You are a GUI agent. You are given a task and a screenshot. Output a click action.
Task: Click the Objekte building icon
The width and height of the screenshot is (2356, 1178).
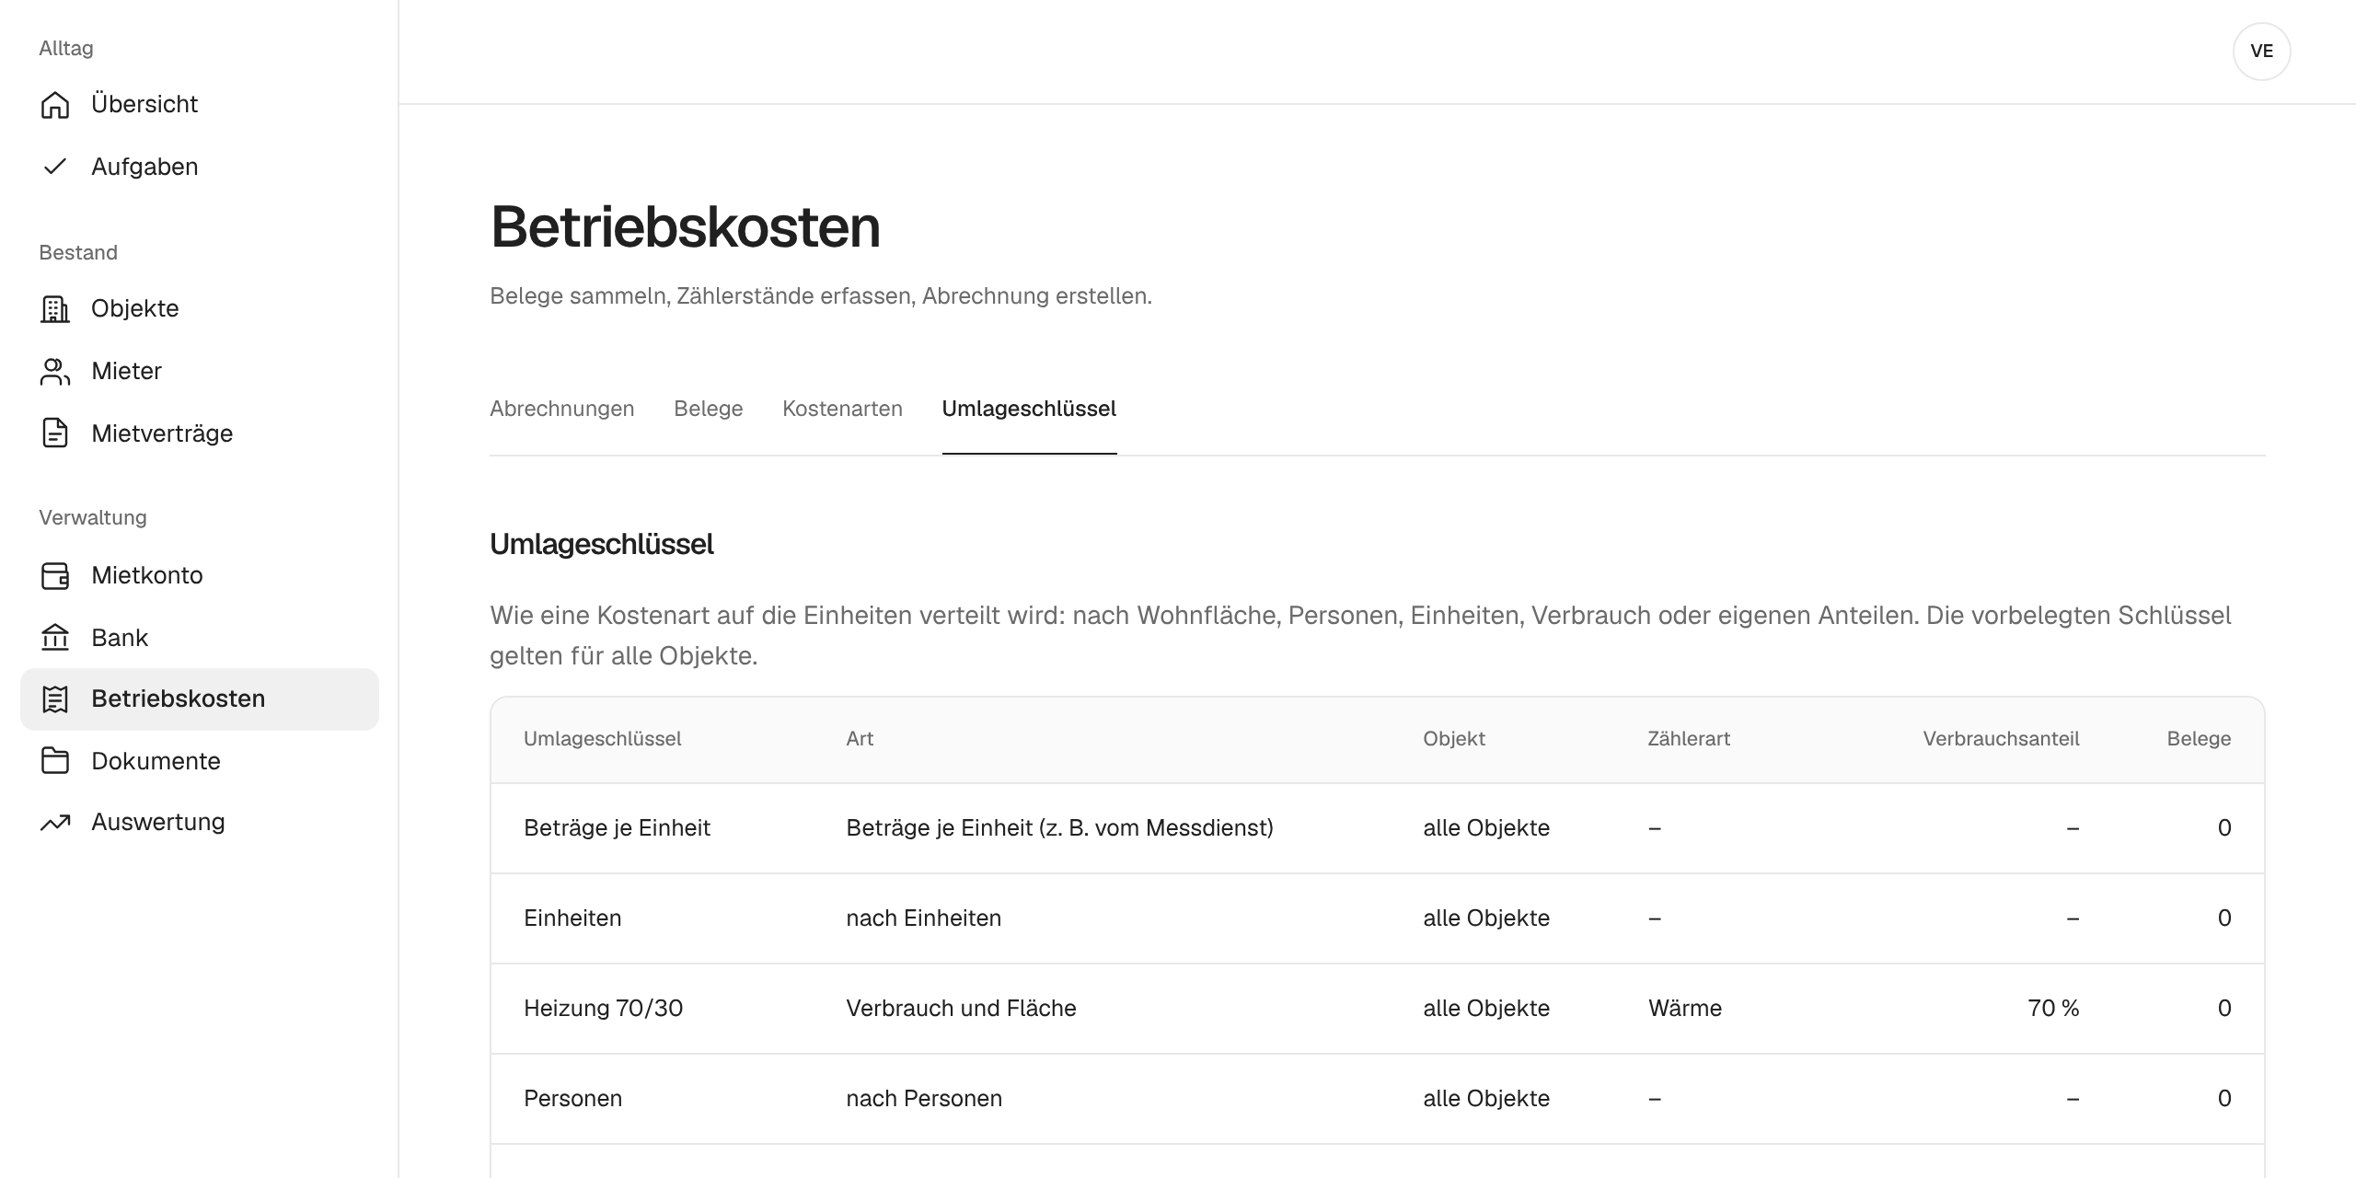[x=55, y=309]
